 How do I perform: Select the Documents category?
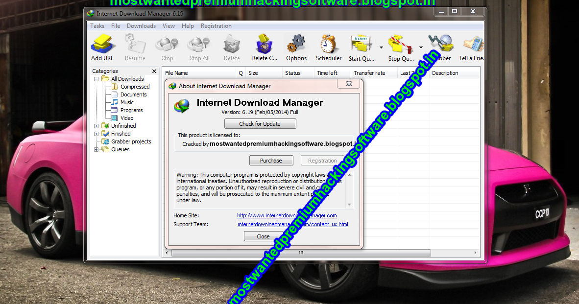pyautogui.click(x=133, y=94)
